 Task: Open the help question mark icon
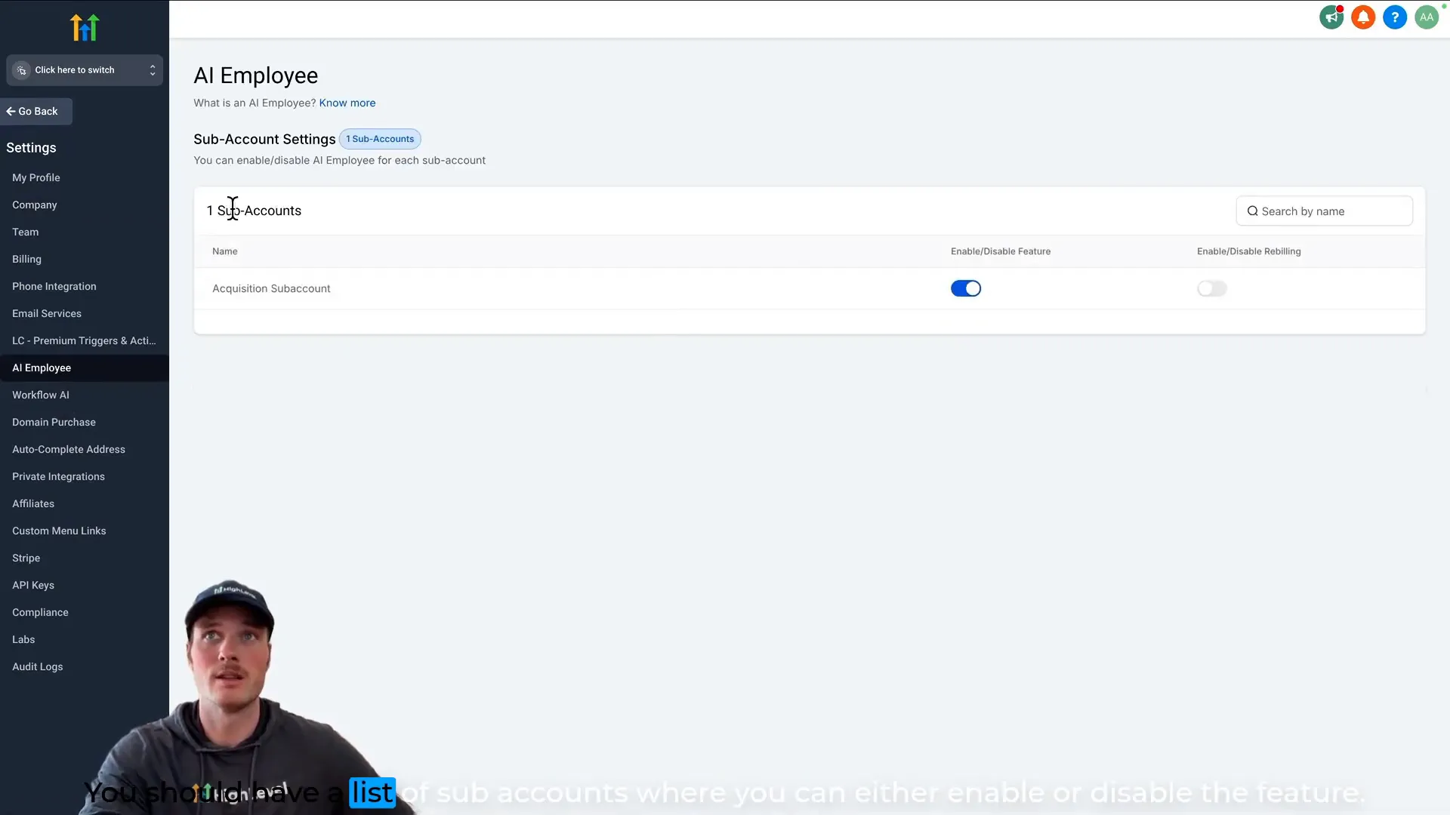click(x=1395, y=17)
